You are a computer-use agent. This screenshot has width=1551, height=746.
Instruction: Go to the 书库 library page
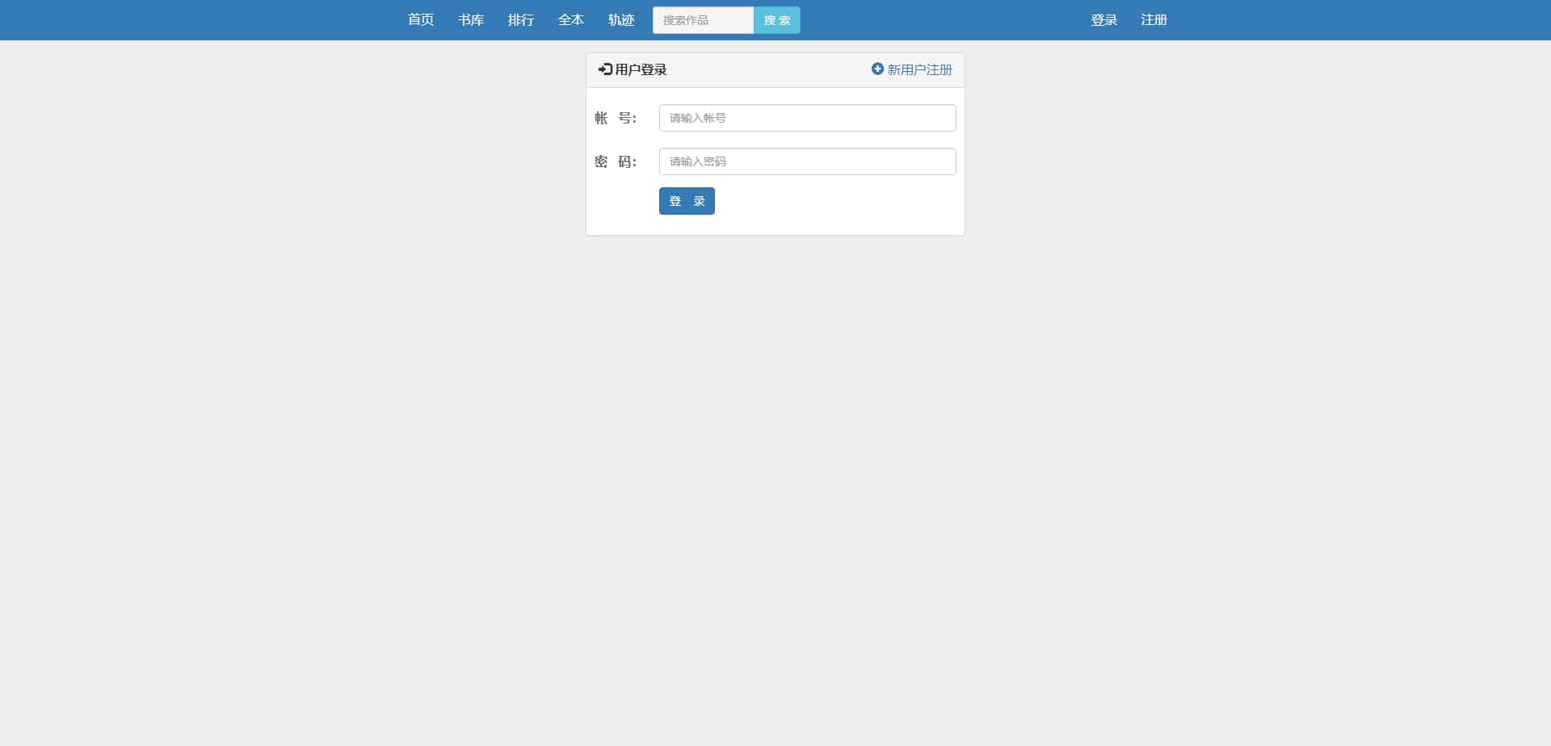[471, 20]
